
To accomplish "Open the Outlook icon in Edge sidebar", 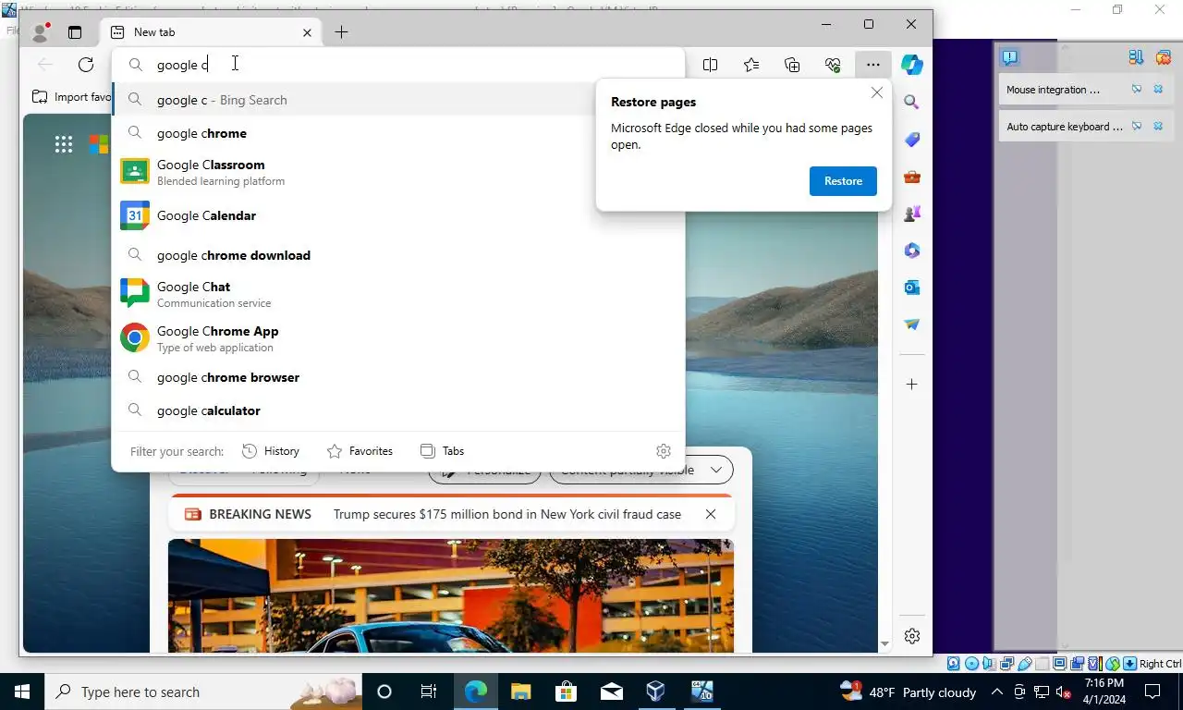I will click(x=912, y=288).
